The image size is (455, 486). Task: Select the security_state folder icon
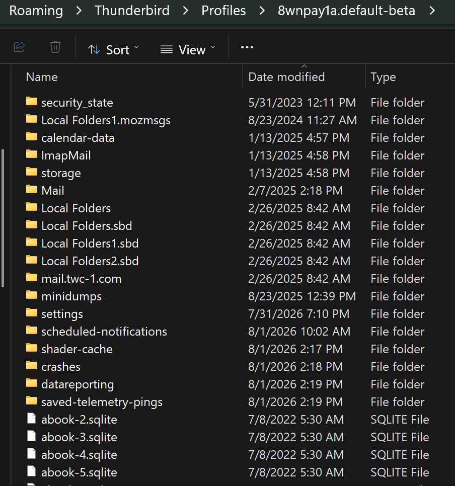pyautogui.click(x=32, y=101)
